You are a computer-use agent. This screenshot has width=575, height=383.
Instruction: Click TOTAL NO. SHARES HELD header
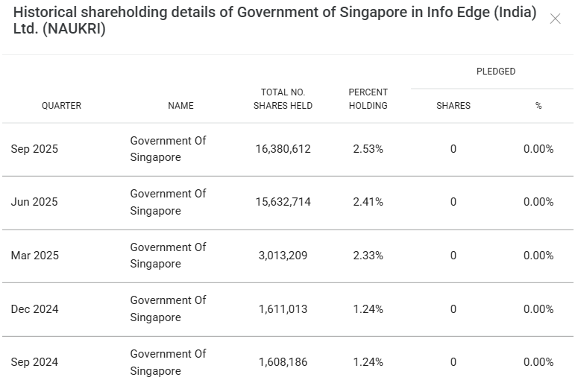283,99
